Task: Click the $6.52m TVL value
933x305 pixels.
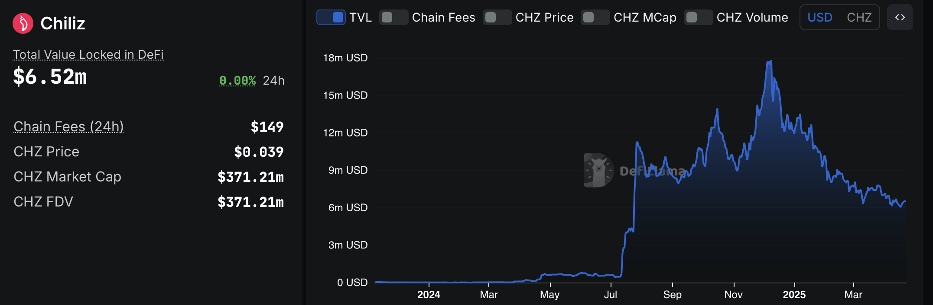Action: click(50, 77)
